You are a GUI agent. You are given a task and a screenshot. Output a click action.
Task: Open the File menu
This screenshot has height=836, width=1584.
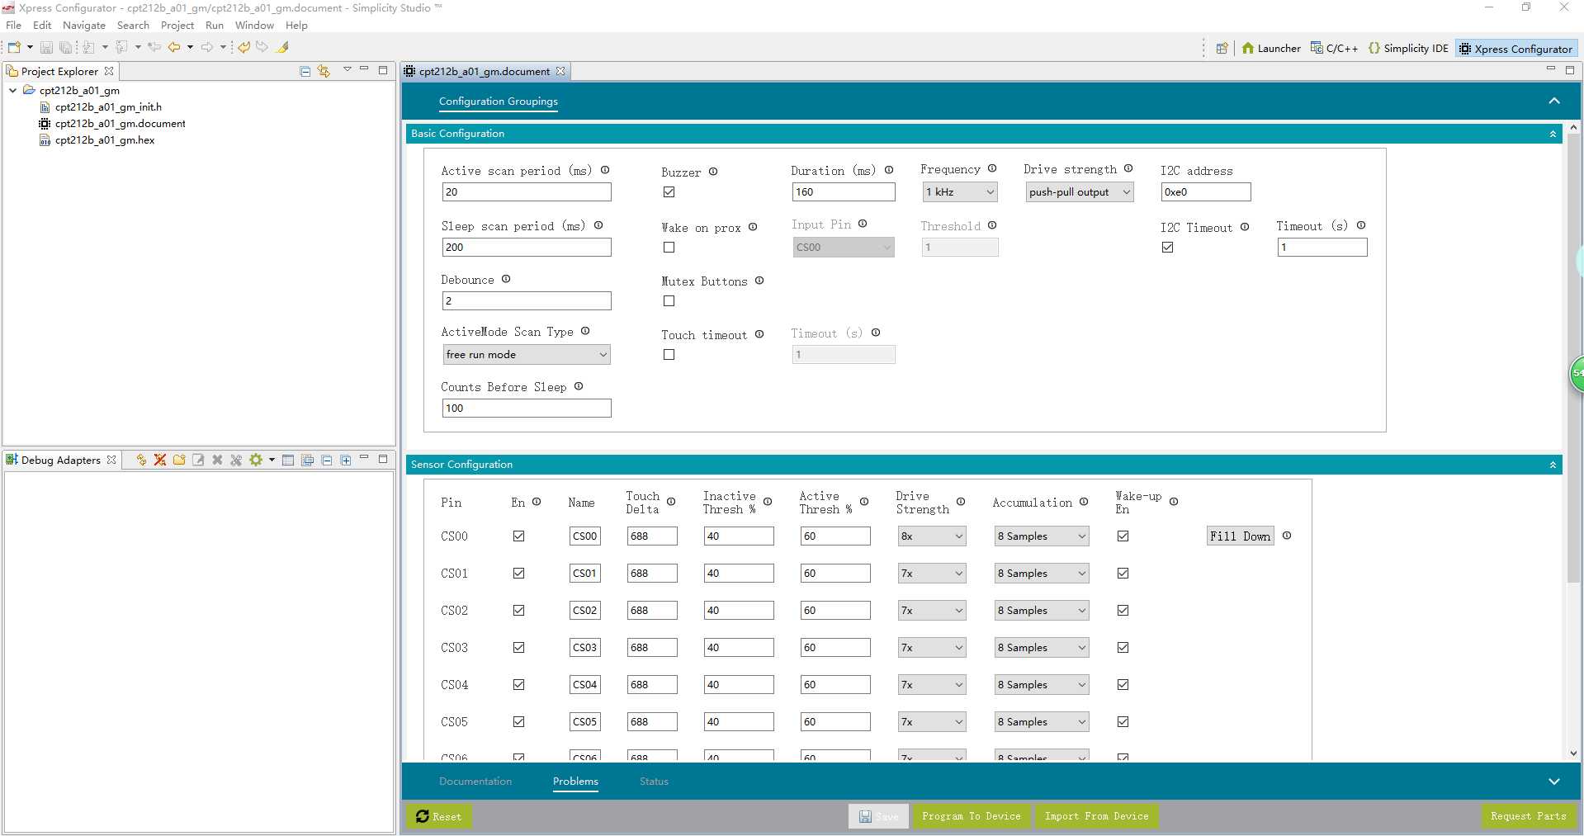pos(14,26)
